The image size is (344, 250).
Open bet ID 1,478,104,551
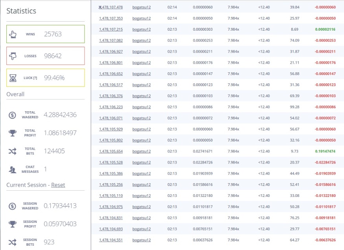[x=111, y=240]
